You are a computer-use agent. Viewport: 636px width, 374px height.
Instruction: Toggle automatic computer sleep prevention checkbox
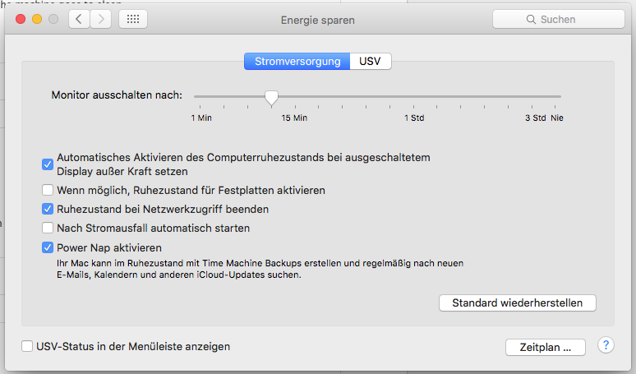coord(48,164)
